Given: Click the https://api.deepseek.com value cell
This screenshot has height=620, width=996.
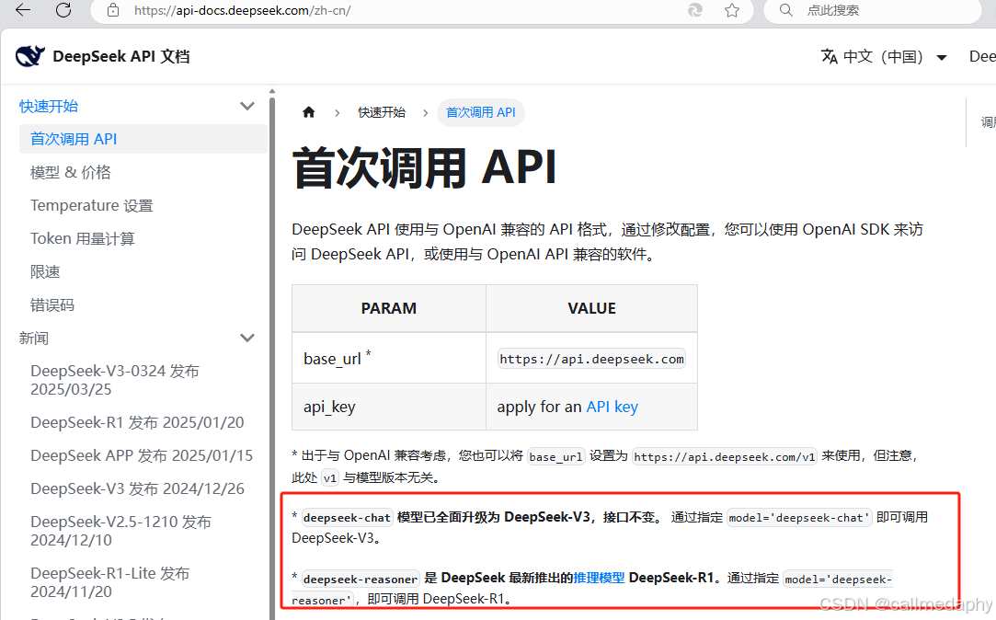Looking at the screenshot, I should pyautogui.click(x=591, y=359).
